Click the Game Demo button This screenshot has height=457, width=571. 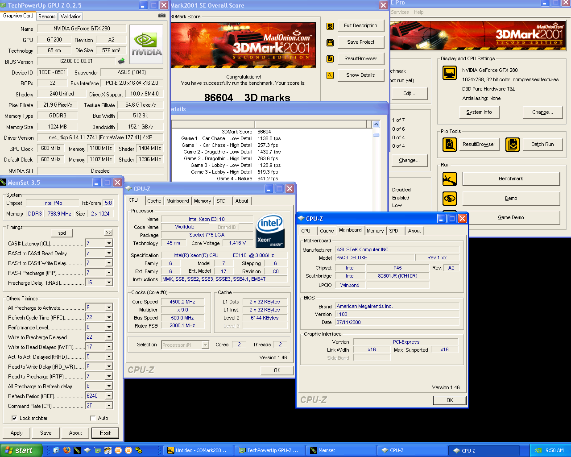click(x=511, y=217)
